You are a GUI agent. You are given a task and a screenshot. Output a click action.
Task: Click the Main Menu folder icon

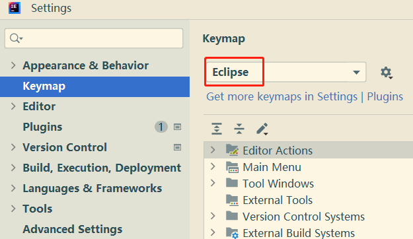233,167
